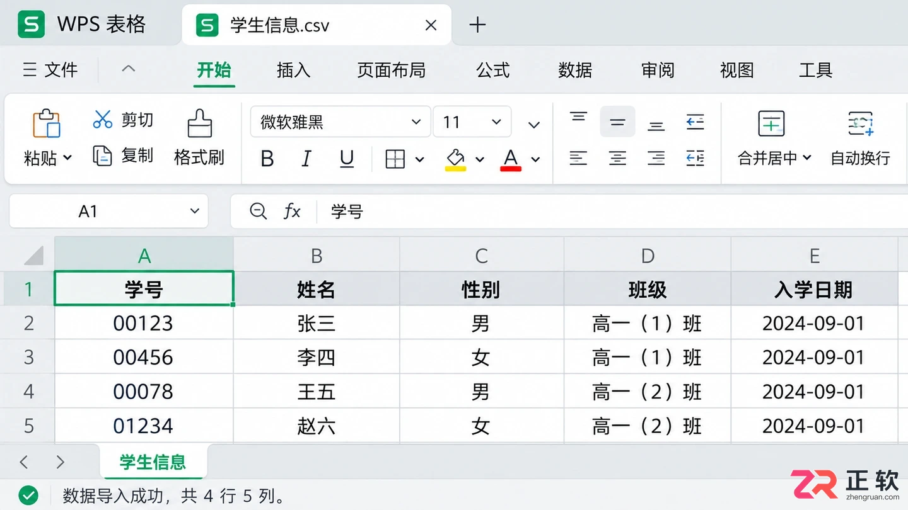
Task: Open the borders grid icon
Action: click(395, 159)
